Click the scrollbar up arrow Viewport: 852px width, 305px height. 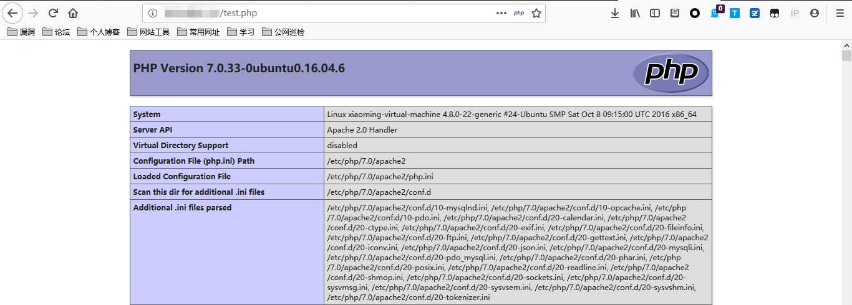(846, 45)
